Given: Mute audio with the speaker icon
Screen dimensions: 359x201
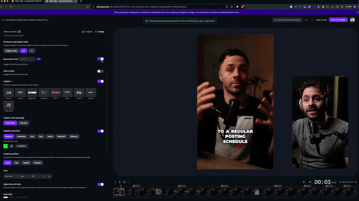Looking at the screenshot, I should [x=310, y=182].
